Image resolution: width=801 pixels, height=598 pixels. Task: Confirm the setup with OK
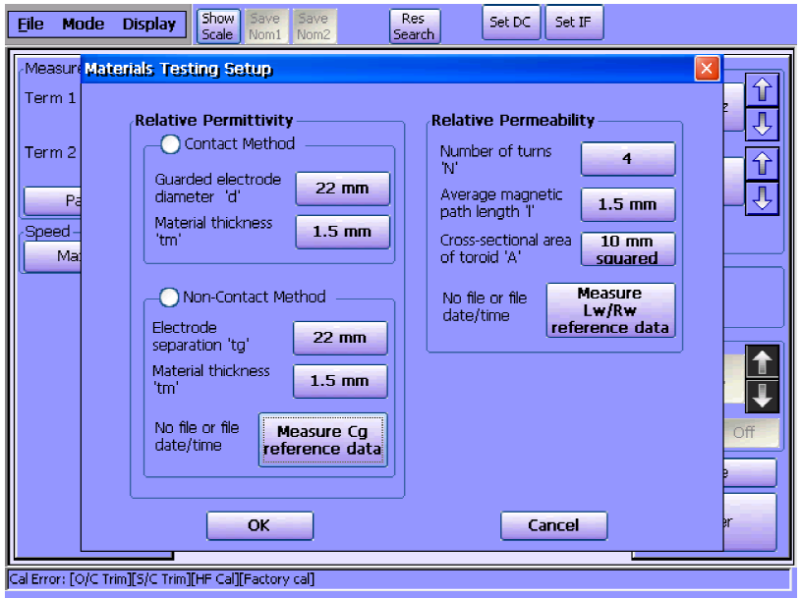click(259, 525)
